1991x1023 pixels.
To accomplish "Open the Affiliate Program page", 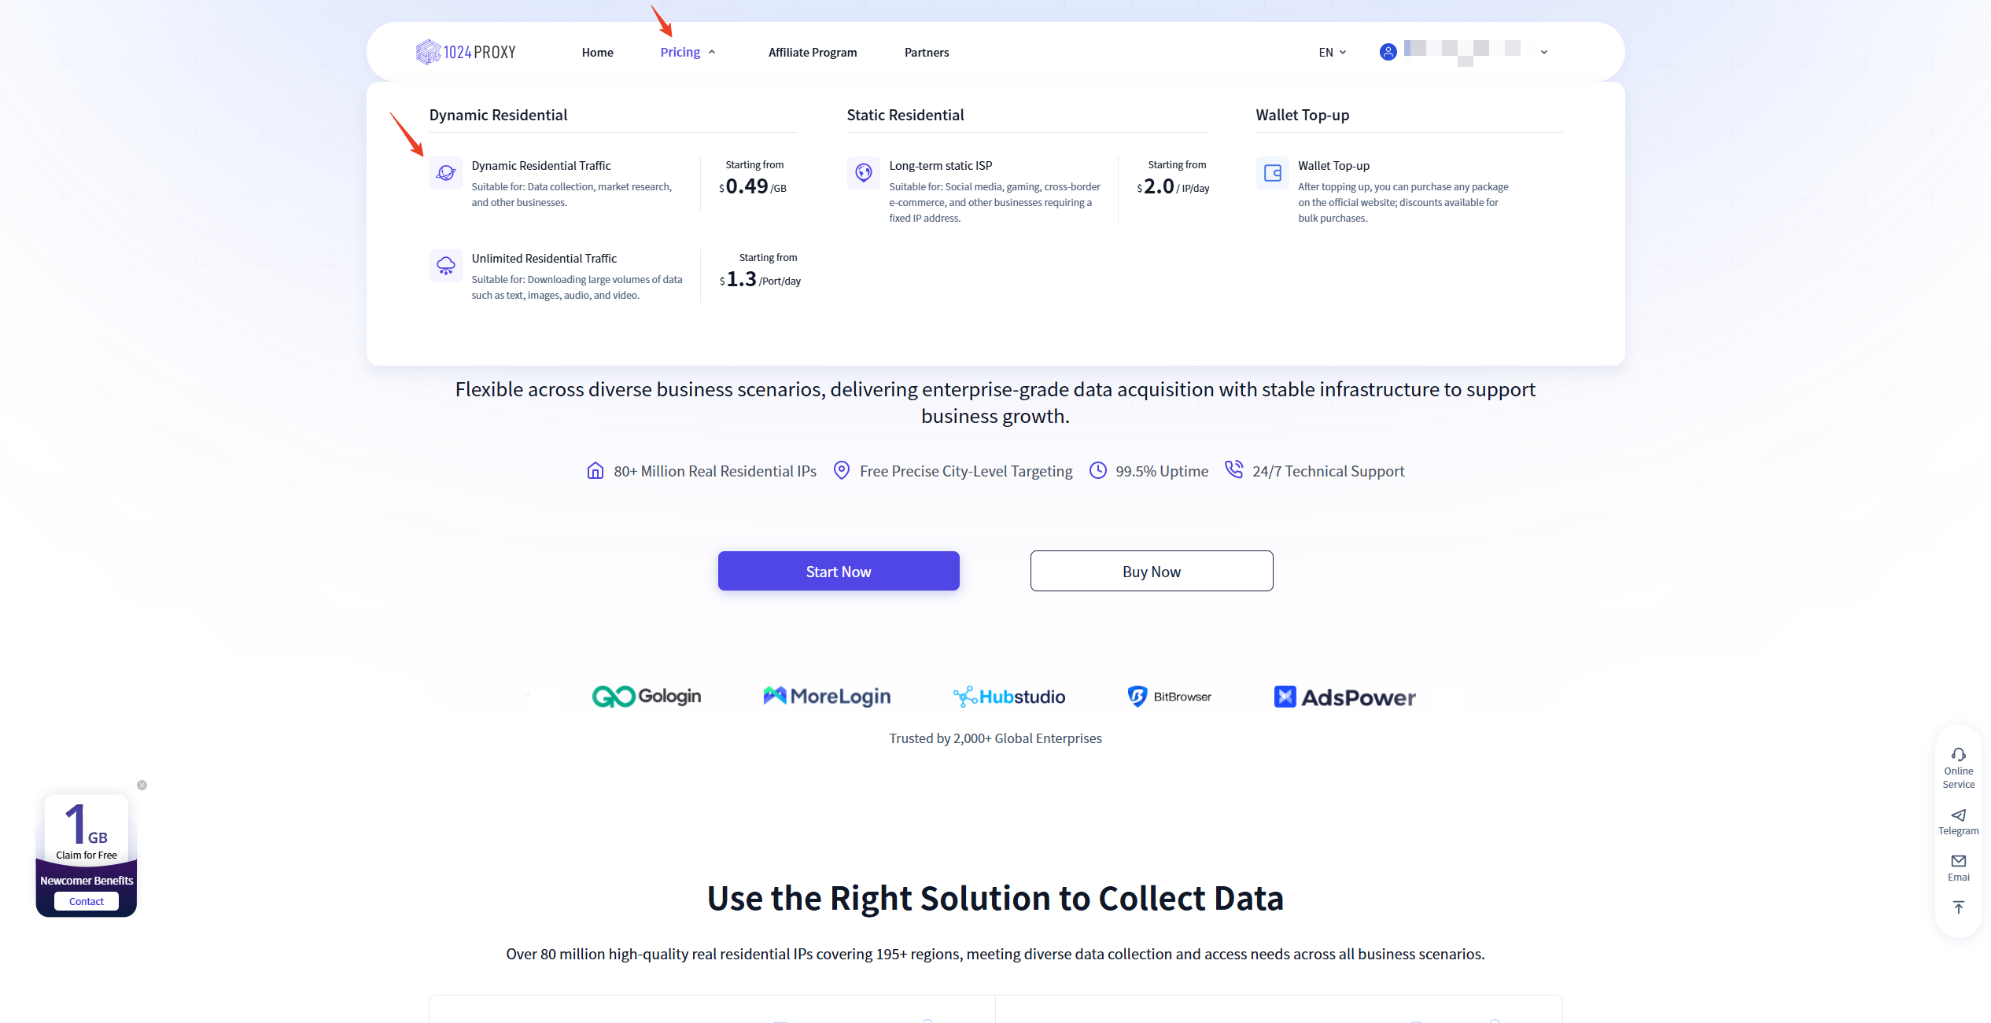I will pyautogui.click(x=812, y=52).
